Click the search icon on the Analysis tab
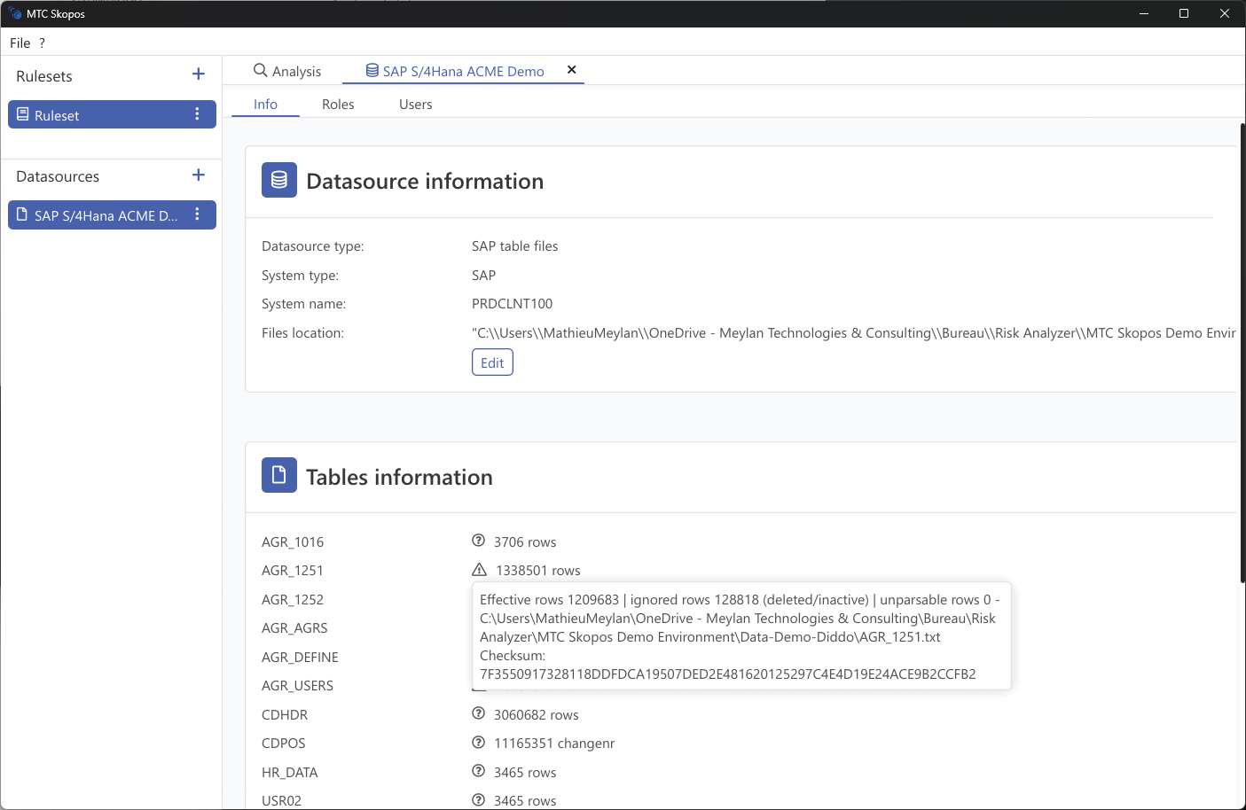This screenshot has width=1246, height=810. [x=259, y=70]
